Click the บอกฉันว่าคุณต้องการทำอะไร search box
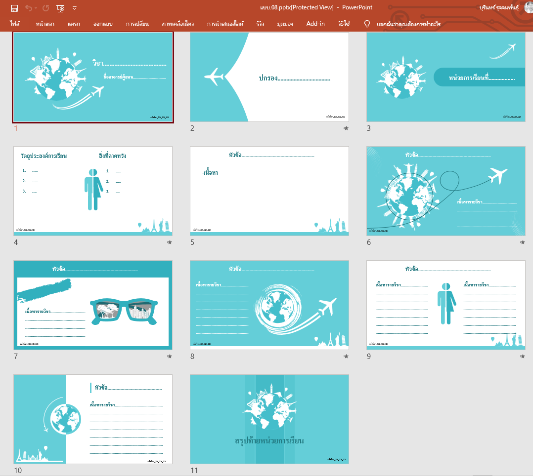This screenshot has height=476, width=533. 408,24
